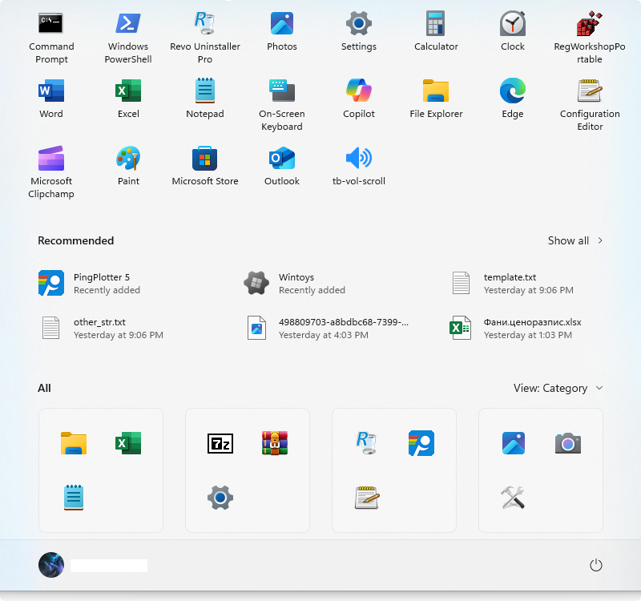This screenshot has width=641, height=601.
Task: Open the pinned Settings app
Action: (358, 32)
